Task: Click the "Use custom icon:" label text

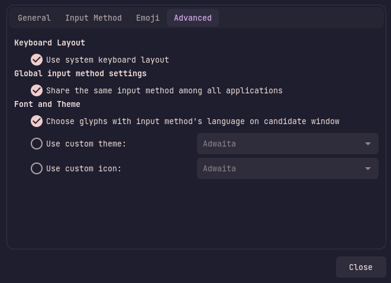Action: click(84, 168)
